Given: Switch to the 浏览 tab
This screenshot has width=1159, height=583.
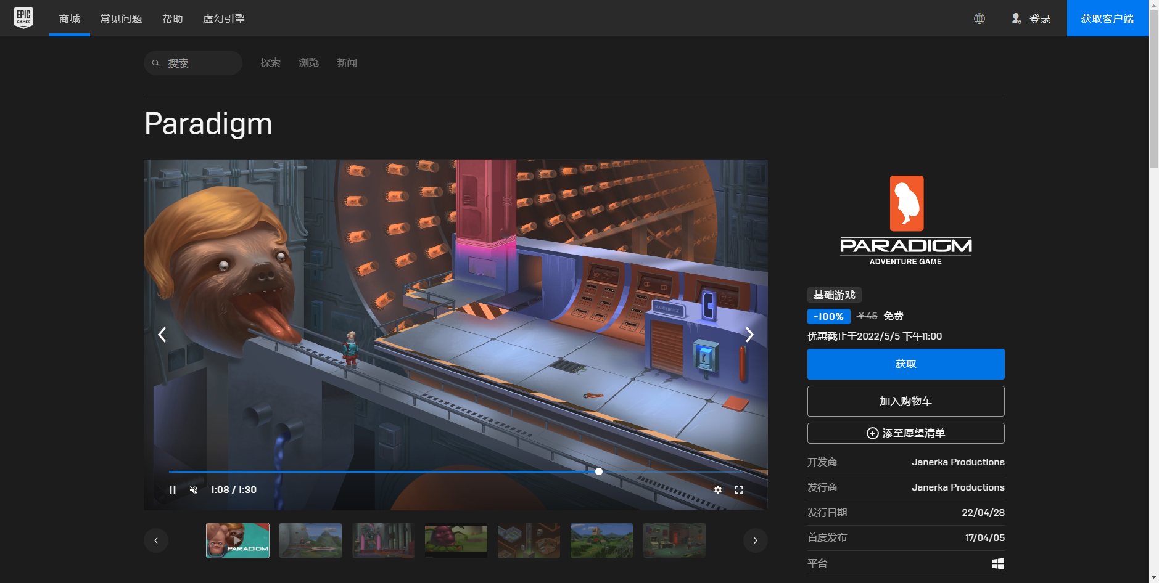Looking at the screenshot, I should 308,62.
